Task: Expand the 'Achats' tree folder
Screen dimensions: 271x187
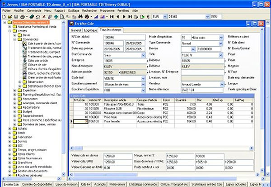Action: (x=9, y=128)
